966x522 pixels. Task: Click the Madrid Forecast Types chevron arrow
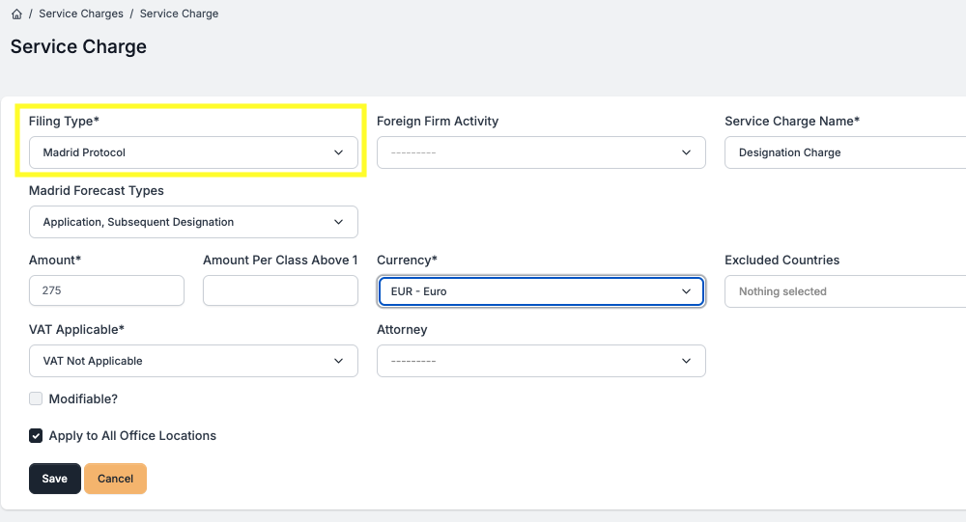(x=338, y=222)
